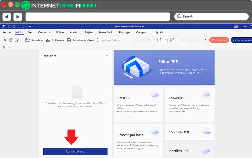
Task: Go to the previous page arrow
Action: coord(182,40)
